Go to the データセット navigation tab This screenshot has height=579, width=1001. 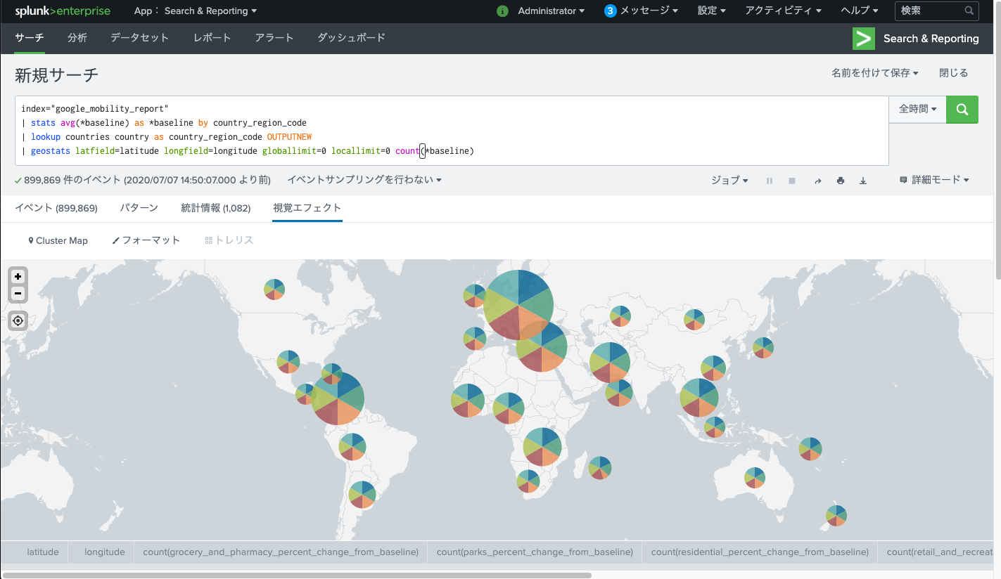(x=139, y=38)
